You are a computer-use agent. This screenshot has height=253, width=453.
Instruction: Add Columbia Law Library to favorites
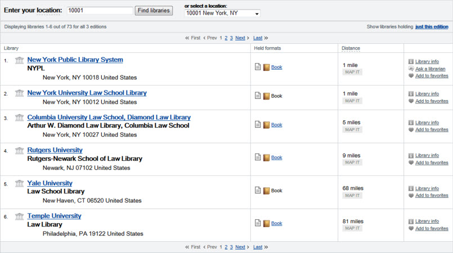(432, 129)
